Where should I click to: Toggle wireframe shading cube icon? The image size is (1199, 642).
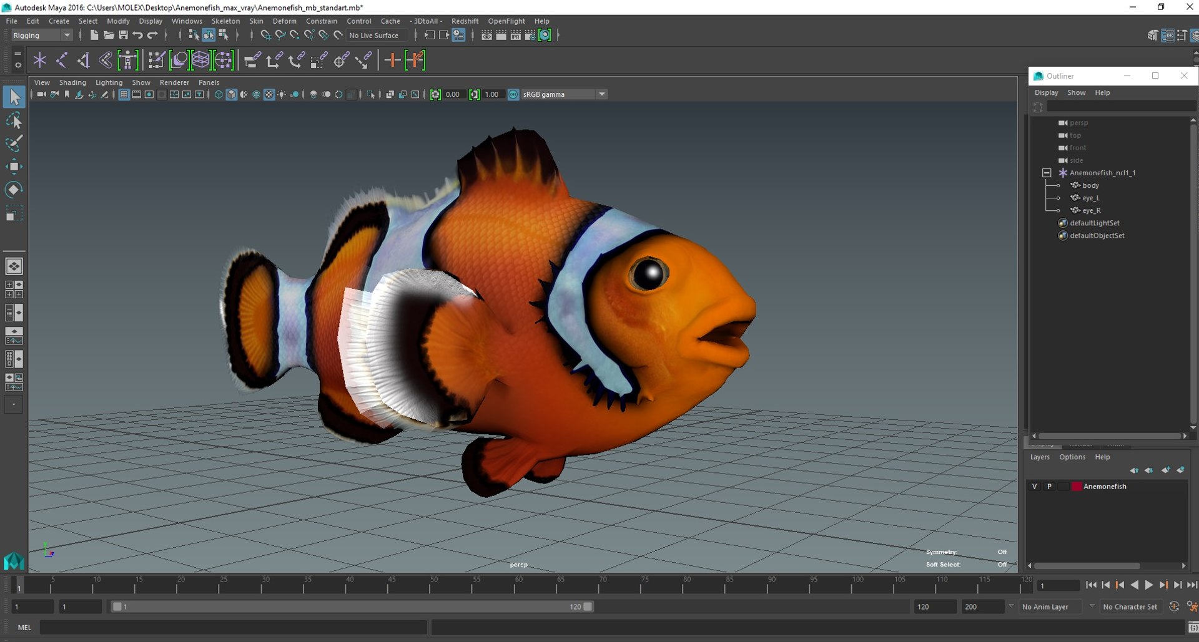pyautogui.click(x=219, y=94)
